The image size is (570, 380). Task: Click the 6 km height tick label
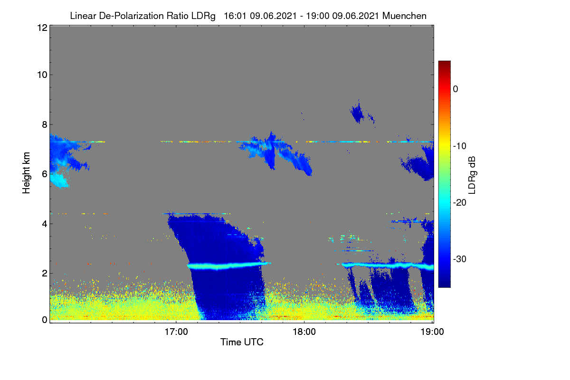[44, 174]
